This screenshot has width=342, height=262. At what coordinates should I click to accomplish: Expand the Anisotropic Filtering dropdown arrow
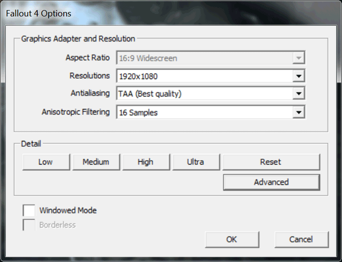299,113
